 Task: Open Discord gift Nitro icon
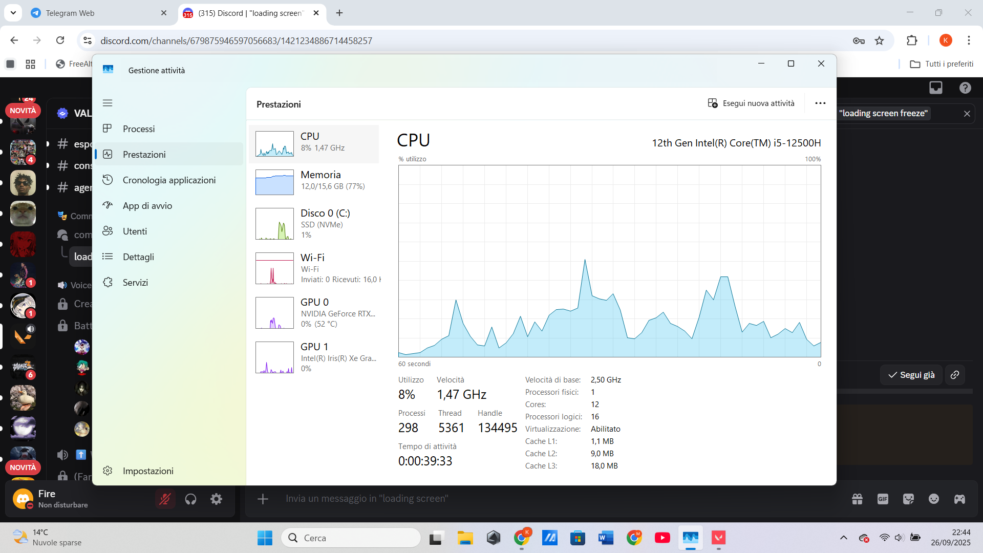[857, 499]
